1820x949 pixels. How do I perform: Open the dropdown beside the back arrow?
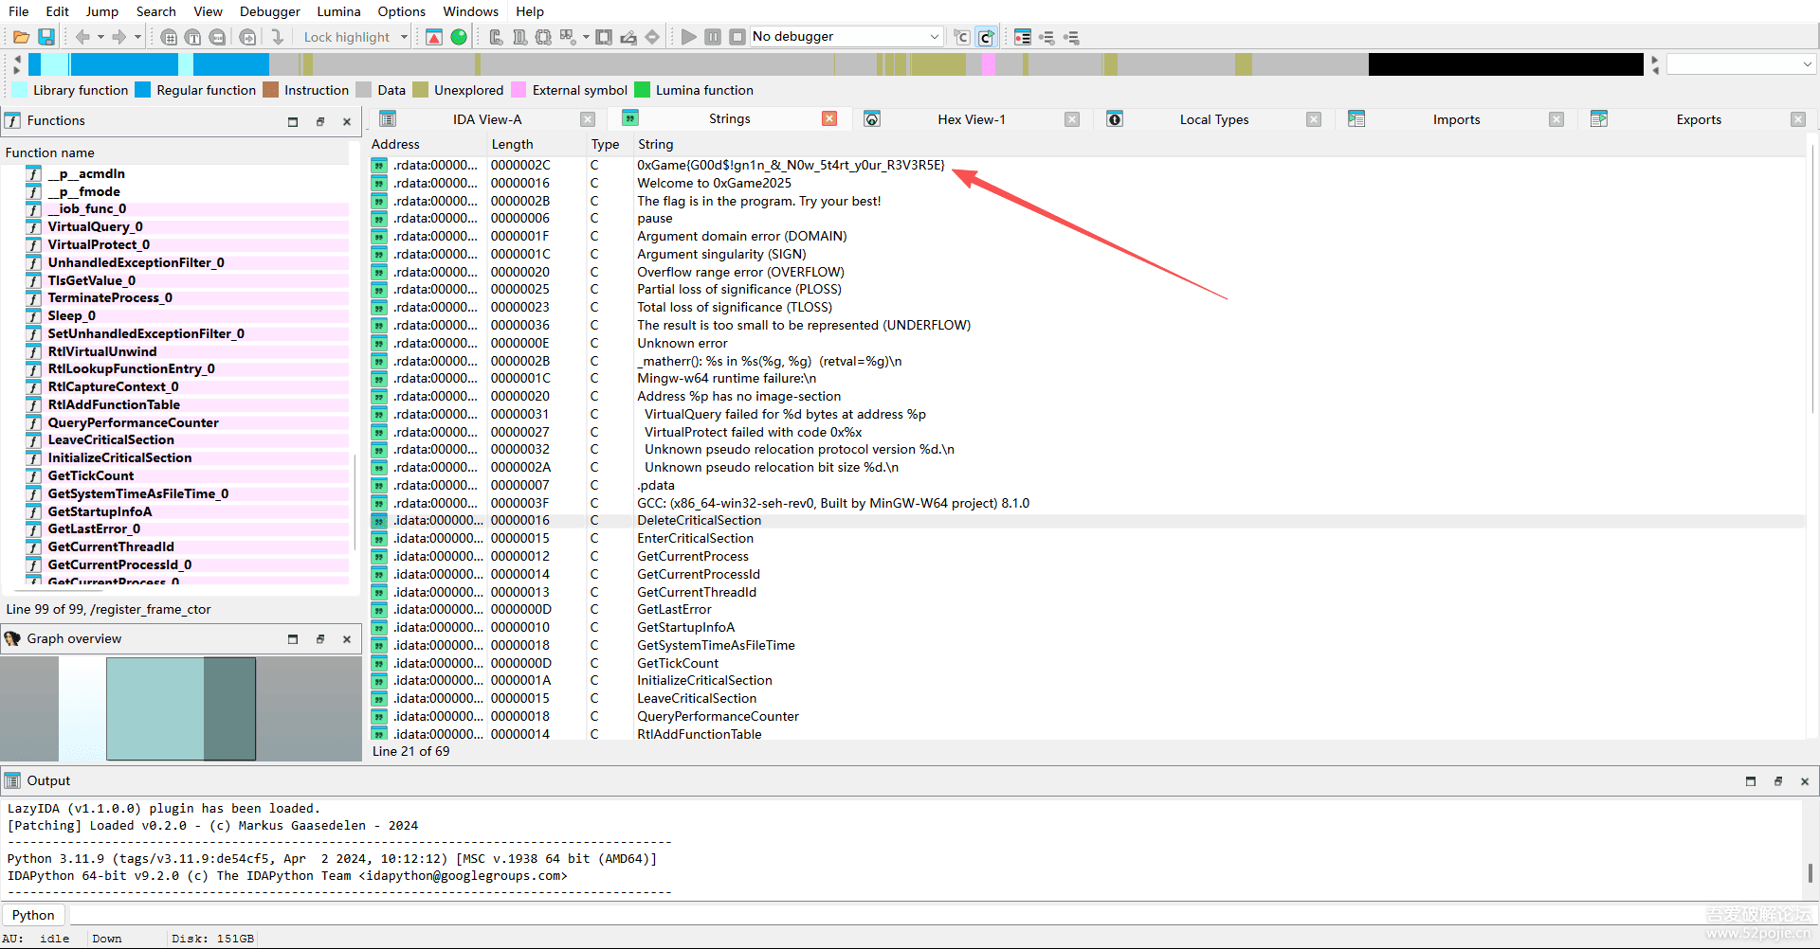tap(100, 37)
